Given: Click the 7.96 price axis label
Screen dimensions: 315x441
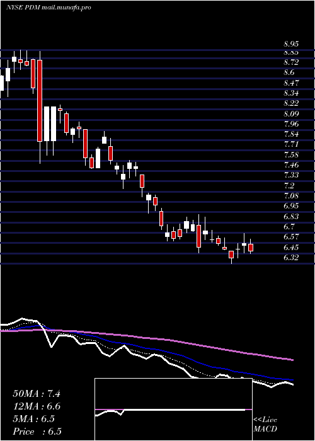Looking at the screenshot, I should (x=291, y=124).
